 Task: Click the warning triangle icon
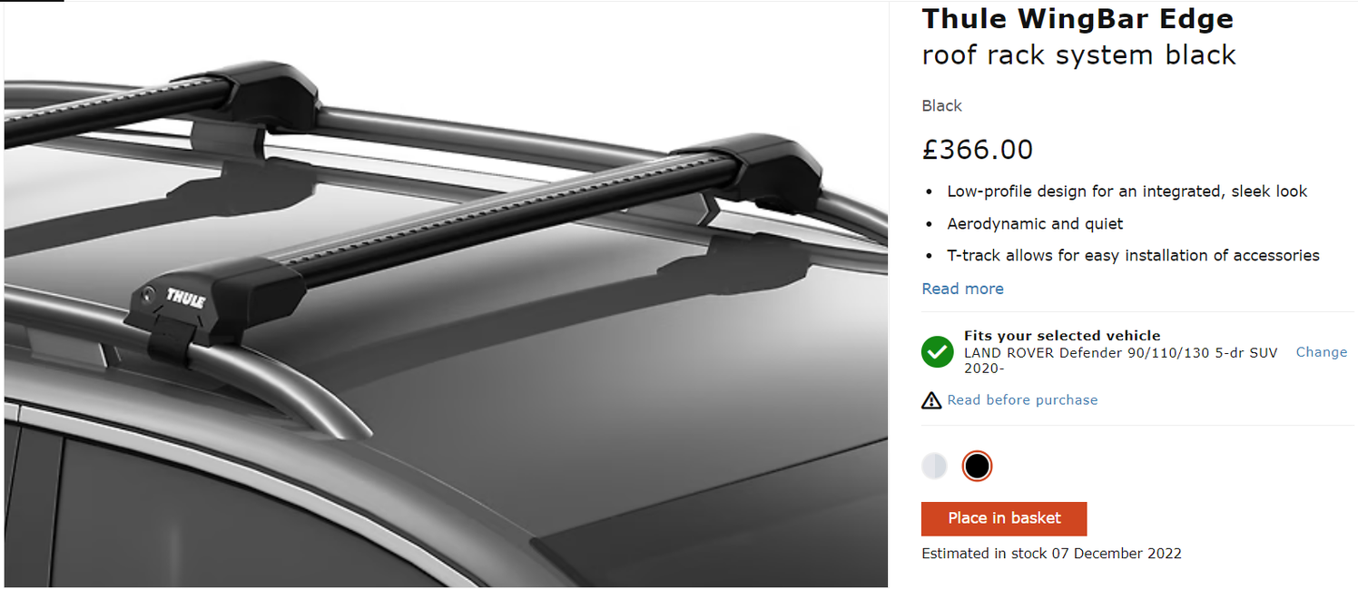(x=931, y=400)
